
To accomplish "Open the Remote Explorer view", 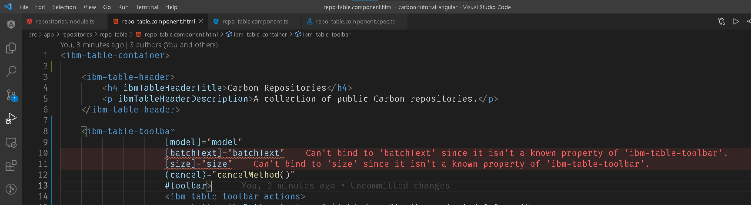I will [x=11, y=142].
